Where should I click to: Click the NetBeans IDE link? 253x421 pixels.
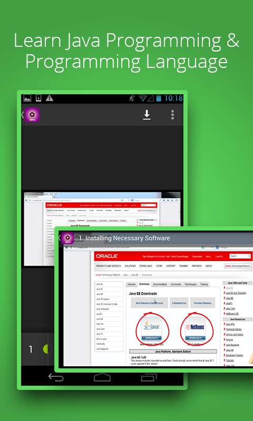232,314
